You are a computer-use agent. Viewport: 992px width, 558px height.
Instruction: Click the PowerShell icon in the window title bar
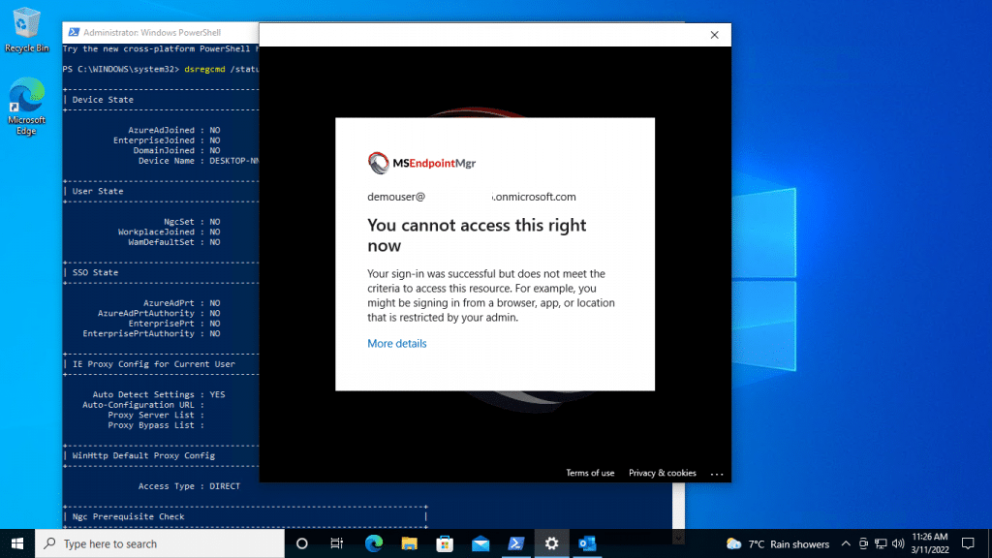pos(74,32)
